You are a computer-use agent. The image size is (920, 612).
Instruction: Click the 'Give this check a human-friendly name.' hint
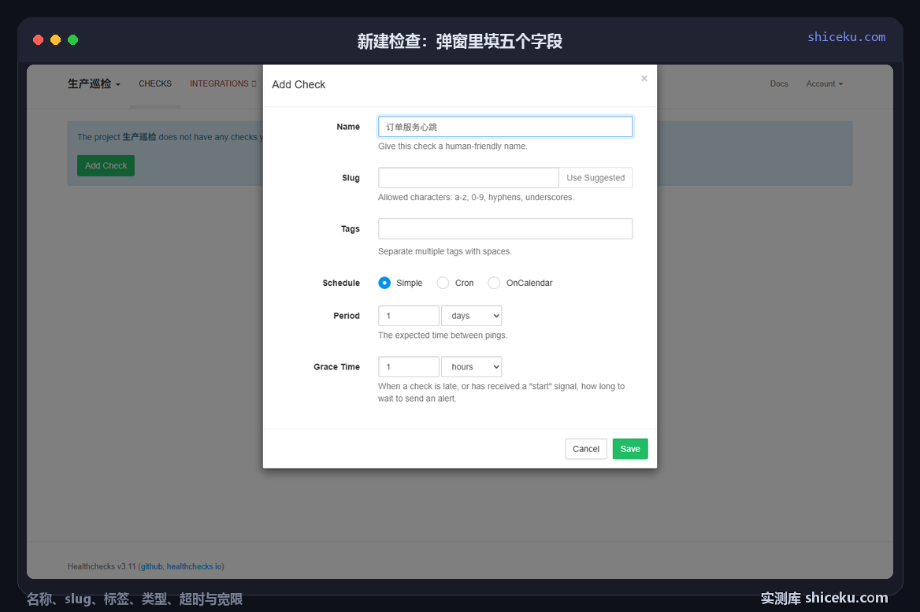pyautogui.click(x=452, y=146)
